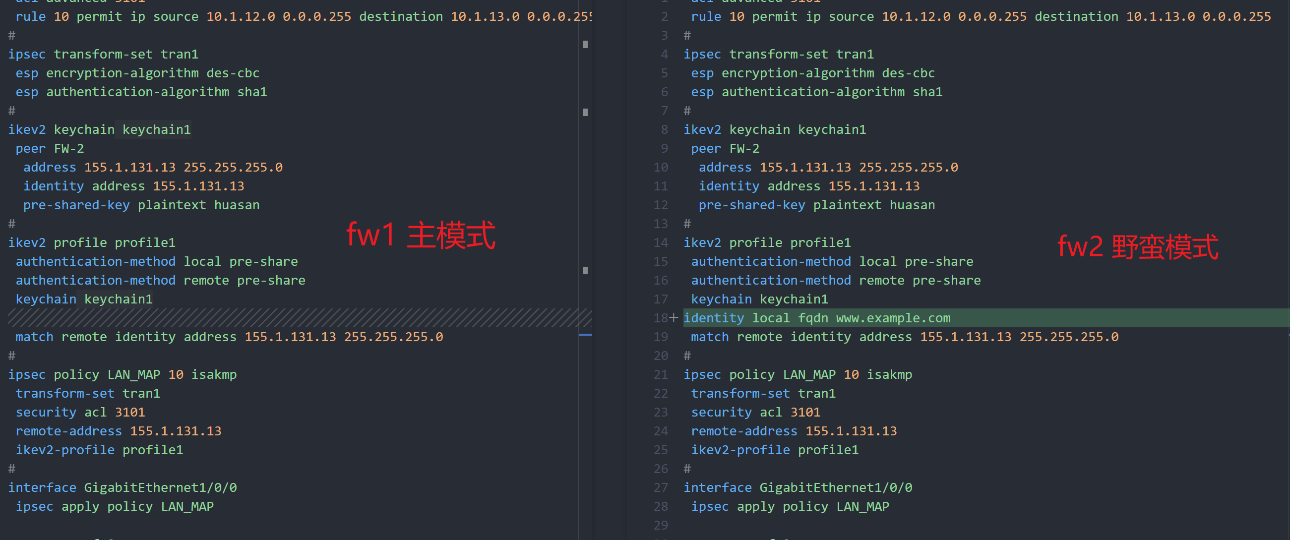Screen dimensions: 1290x540
Task: Click 'ipsec policy LAN_MAP 10 isakmp' in the left pane
Action: point(122,375)
